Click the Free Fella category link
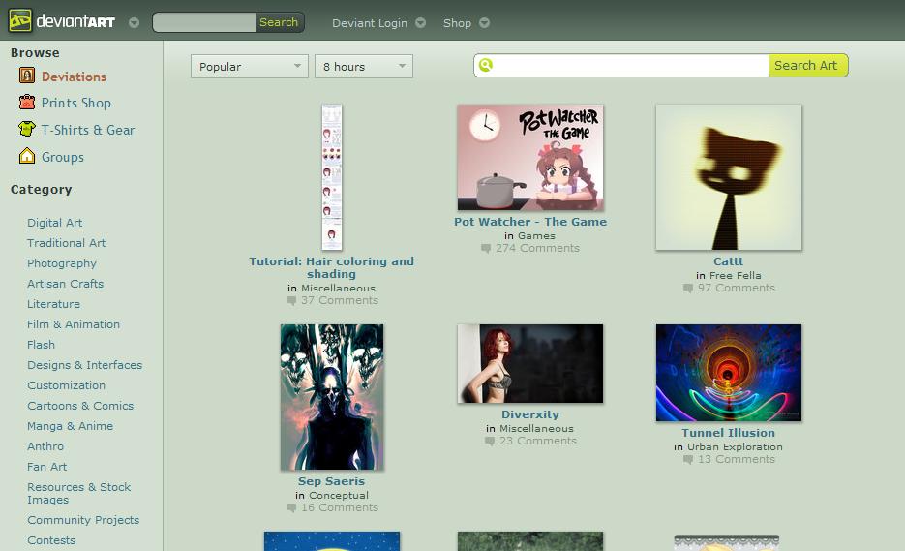Screen dimensions: 905x551 (x=736, y=275)
